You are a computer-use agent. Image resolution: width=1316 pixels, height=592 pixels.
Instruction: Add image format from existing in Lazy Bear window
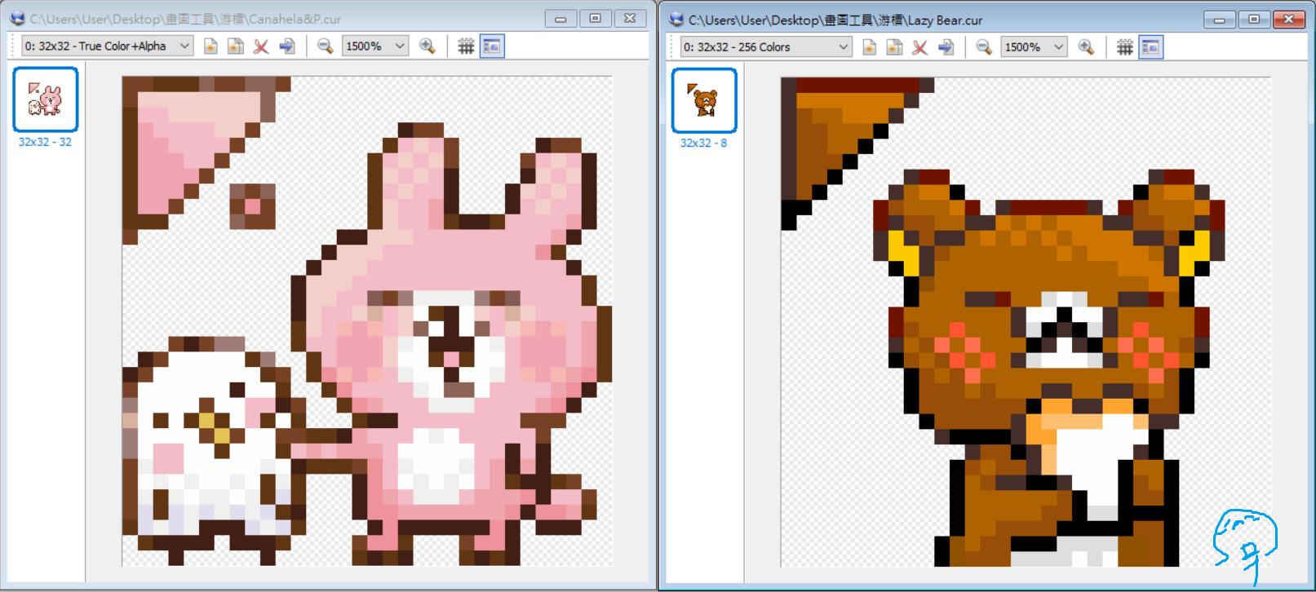(895, 47)
